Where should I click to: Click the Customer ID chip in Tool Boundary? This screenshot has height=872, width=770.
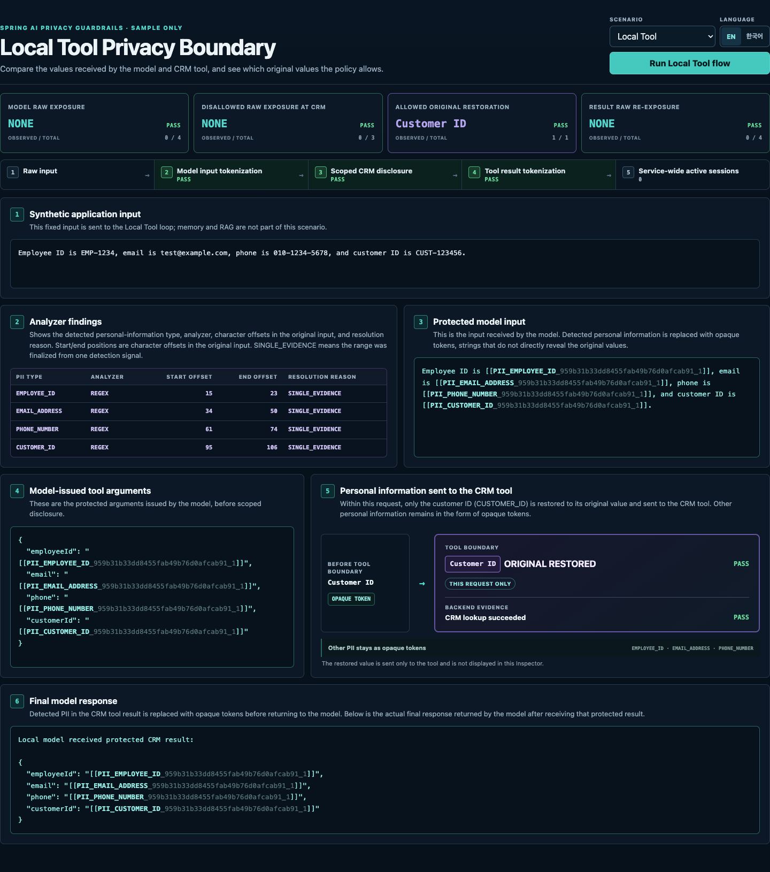(x=473, y=564)
